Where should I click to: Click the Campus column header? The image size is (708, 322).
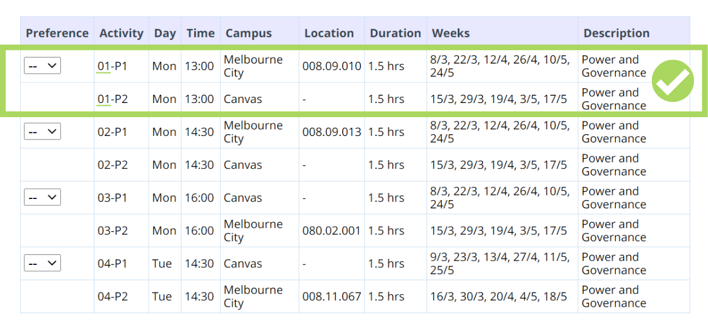(x=248, y=34)
